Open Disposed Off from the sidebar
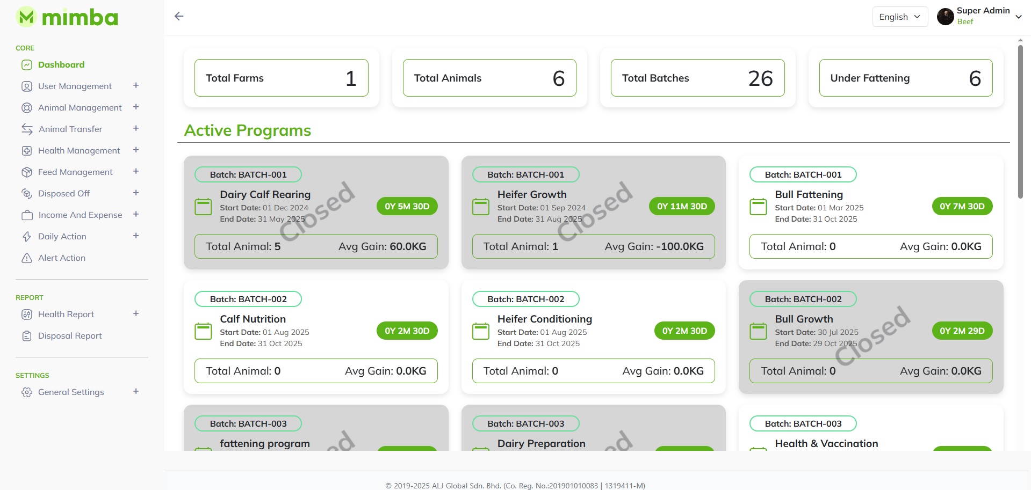Viewport: 1031px width, 490px height. 64,193
